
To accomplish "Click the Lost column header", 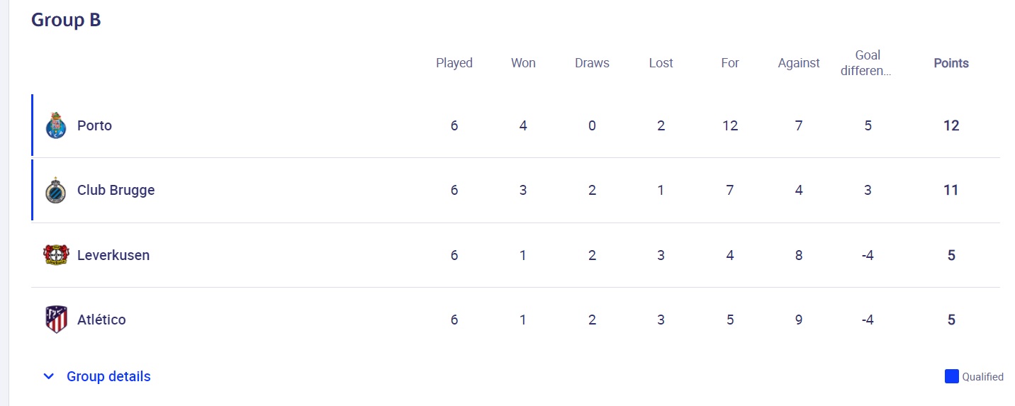I will [661, 63].
